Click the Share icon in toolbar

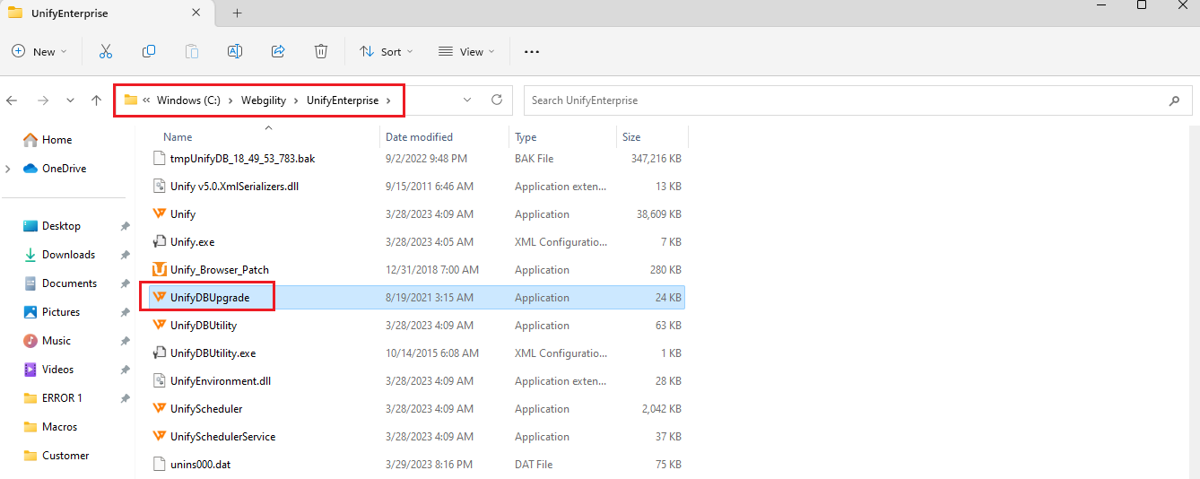point(278,51)
